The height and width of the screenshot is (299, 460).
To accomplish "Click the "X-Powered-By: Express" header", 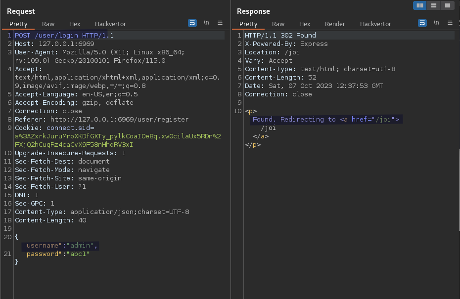I will point(286,44).
